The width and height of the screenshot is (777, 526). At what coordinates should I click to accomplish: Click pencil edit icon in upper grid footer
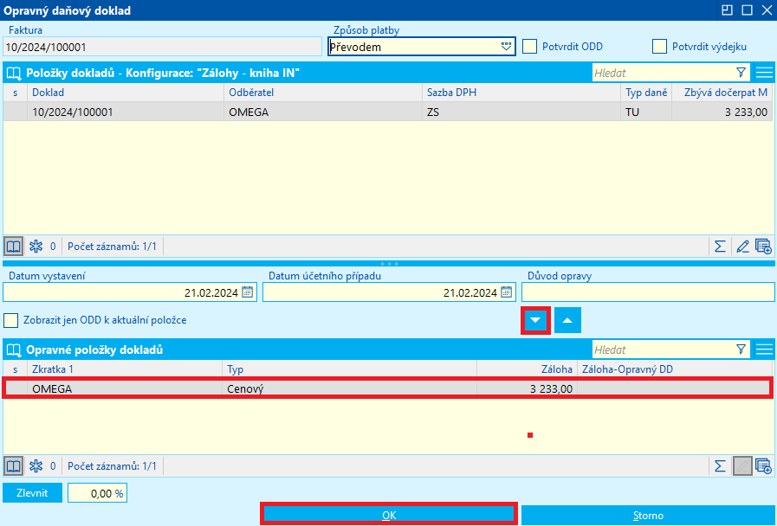tap(742, 246)
